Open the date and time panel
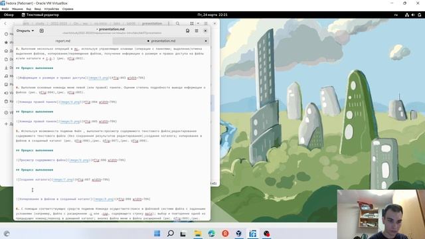Screen dimensions: 425x239 (212, 15)
